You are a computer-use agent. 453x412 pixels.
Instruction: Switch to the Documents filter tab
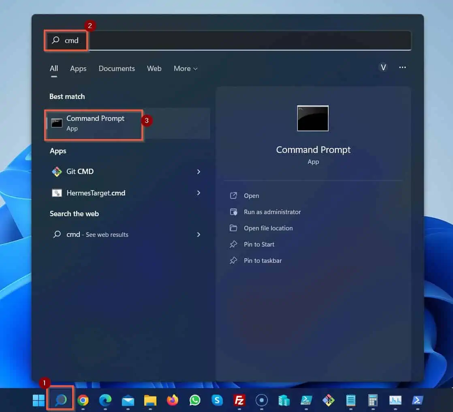tap(117, 69)
